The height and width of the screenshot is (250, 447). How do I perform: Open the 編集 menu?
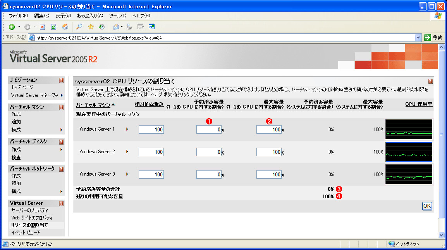pos(41,16)
